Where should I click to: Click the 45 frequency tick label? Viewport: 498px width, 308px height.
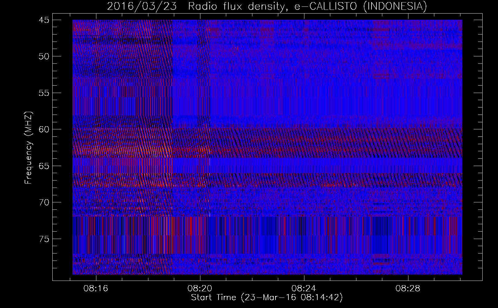(44, 20)
